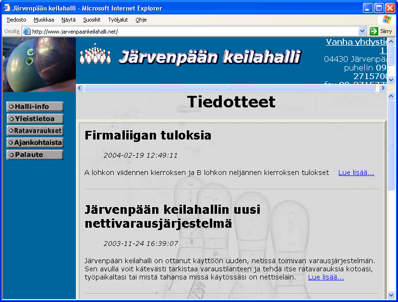Click the Halli-info navigation button
Viewport: 398px width, 302px height.
point(35,106)
